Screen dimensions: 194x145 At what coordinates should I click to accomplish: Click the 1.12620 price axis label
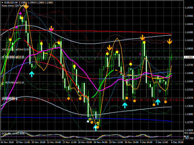[x=189, y=130]
